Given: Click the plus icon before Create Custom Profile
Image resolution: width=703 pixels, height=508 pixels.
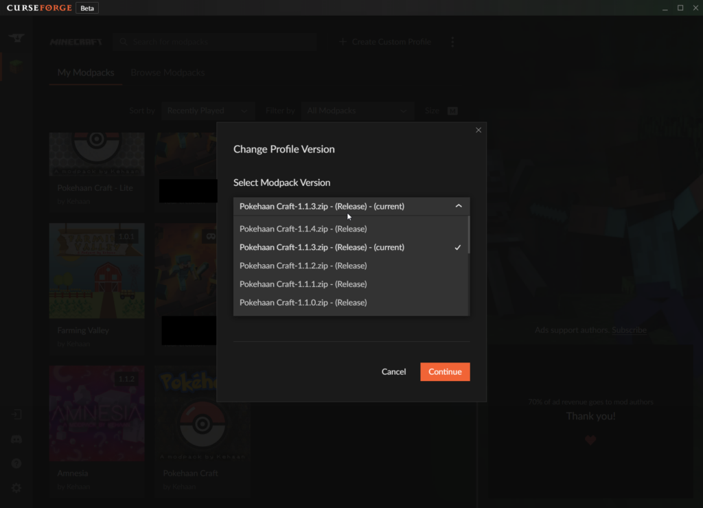Looking at the screenshot, I should point(343,42).
